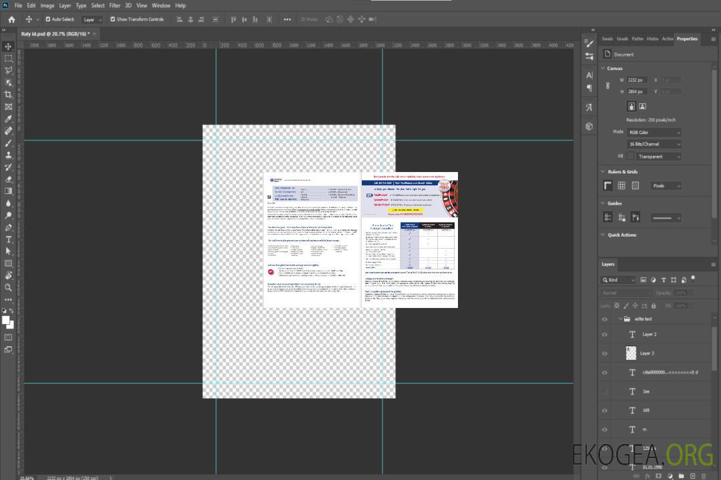Select the Eyedropper tool
Viewport: 721px width, 480px height.
point(9,119)
